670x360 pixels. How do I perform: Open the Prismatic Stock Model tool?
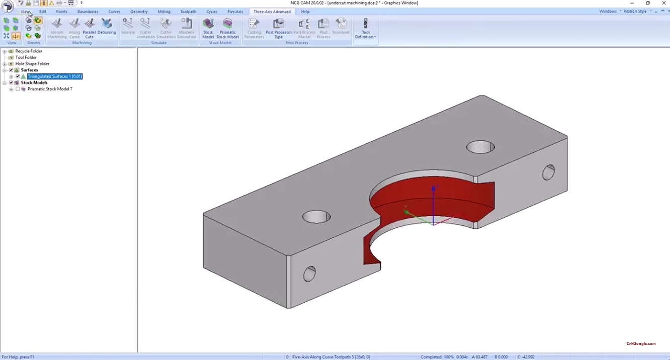[x=227, y=28]
